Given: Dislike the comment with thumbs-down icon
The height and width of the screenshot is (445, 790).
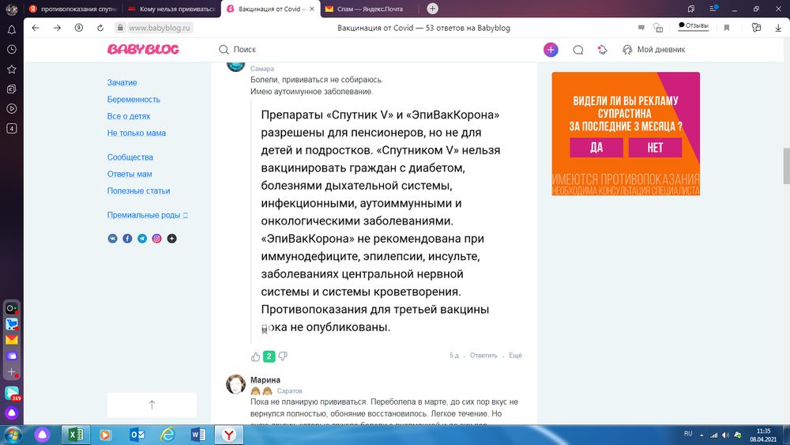Looking at the screenshot, I should (x=283, y=356).
